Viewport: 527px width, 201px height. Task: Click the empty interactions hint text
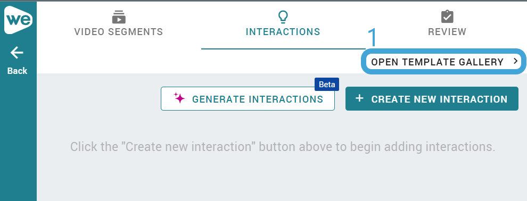283,147
